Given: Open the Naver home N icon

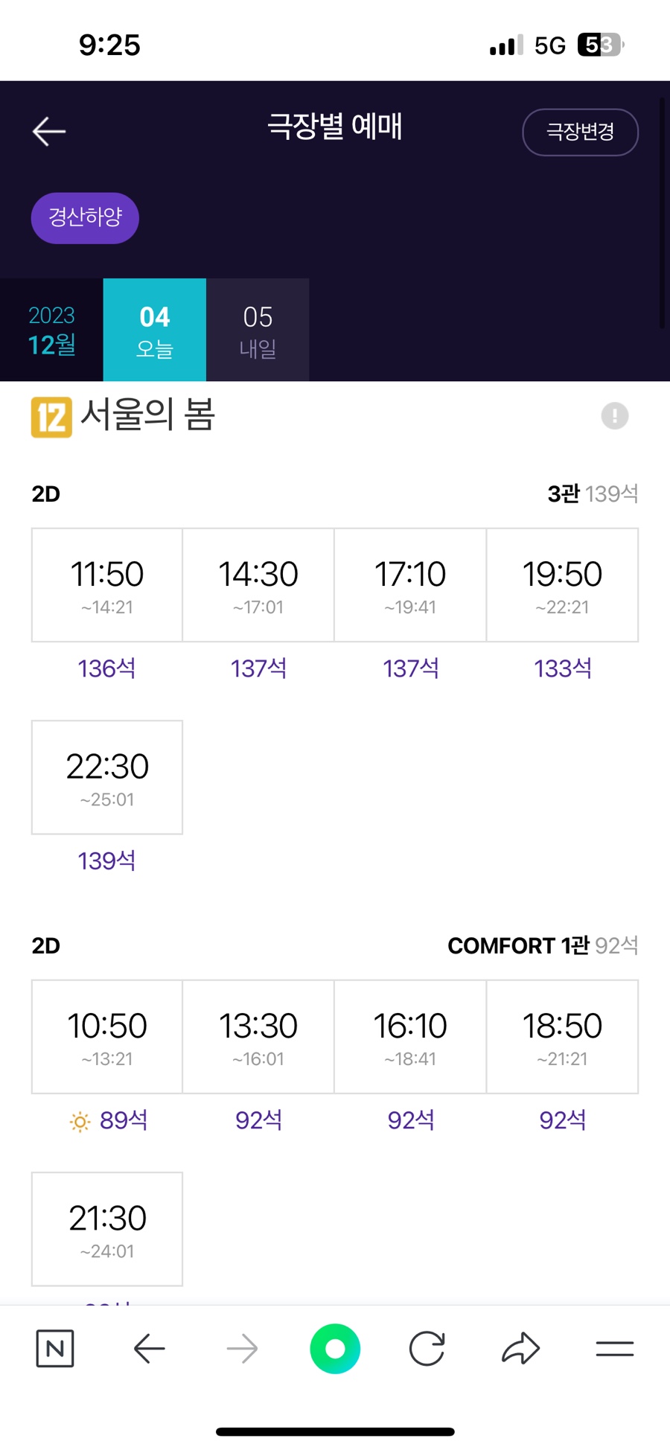Looking at the screenshot, I should pos(55,1348).
